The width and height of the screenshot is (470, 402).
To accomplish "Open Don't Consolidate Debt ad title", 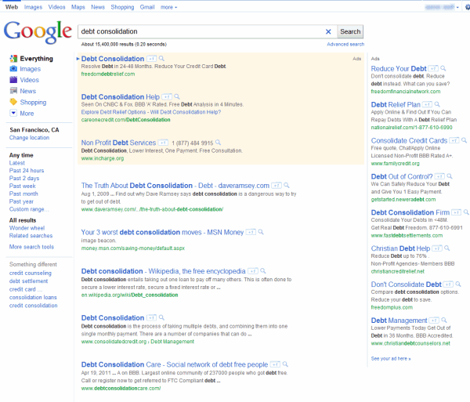I will pyautogui.click(x=406, y=284).
